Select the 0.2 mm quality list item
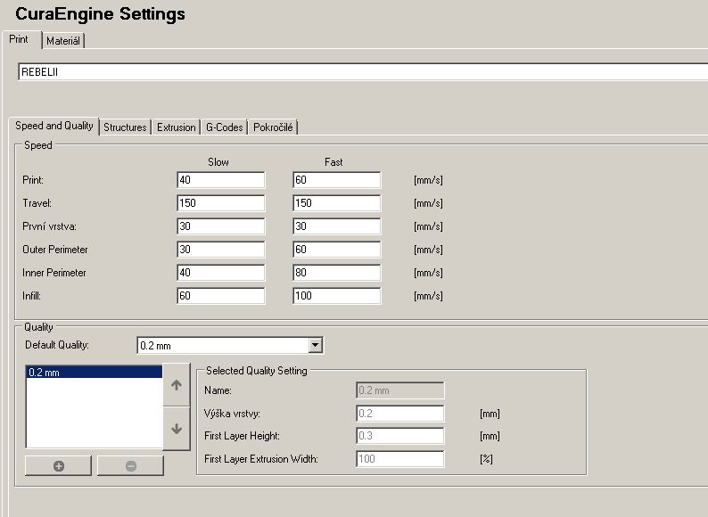708x517 pixels. point(94,373)
